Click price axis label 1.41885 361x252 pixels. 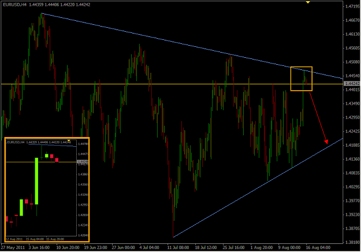click(x=352, y=145)
